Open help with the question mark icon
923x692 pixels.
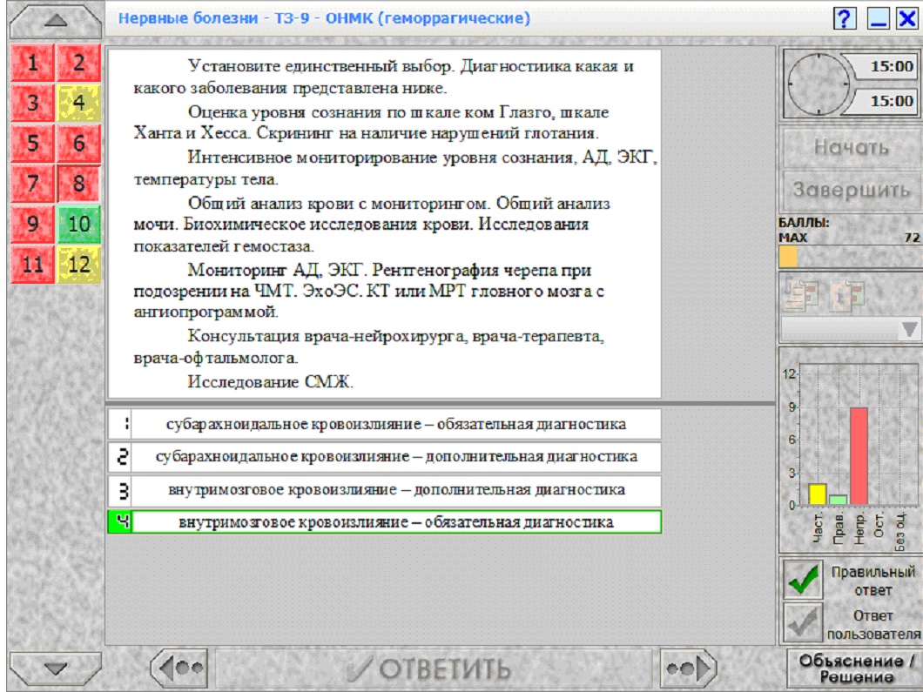(845, 19)
